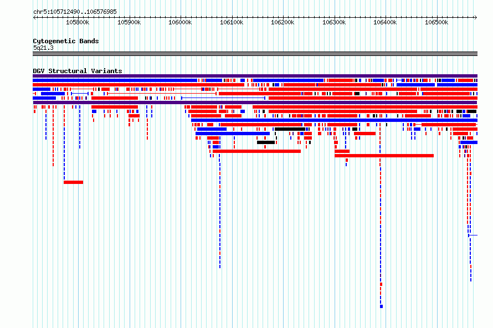Click the short red bar directly above the 106300k-106490k red bar

(342, 151)
